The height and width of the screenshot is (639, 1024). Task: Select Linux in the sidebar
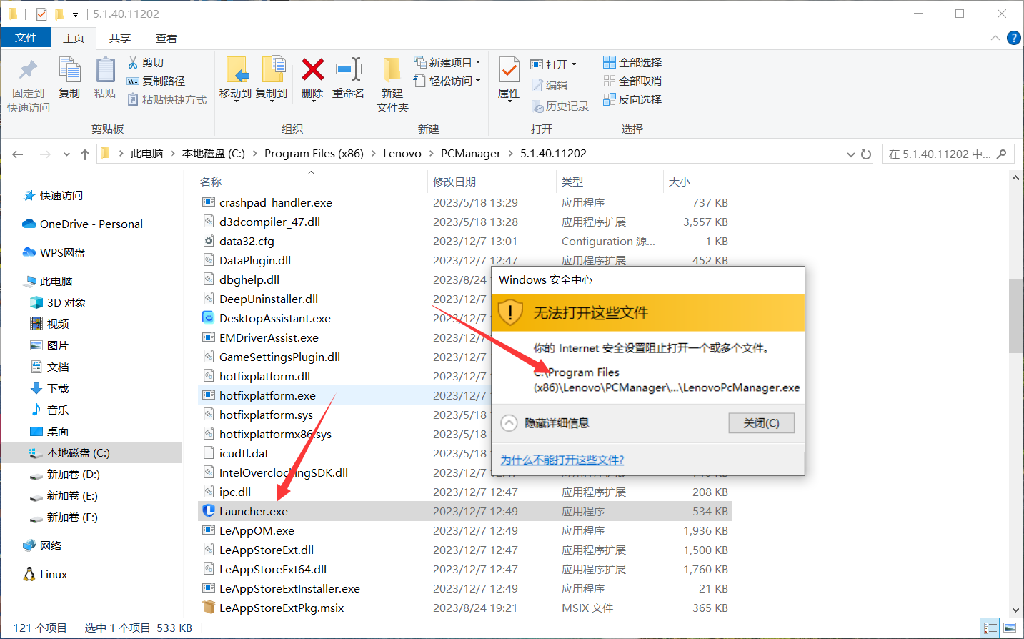(46, 574)
